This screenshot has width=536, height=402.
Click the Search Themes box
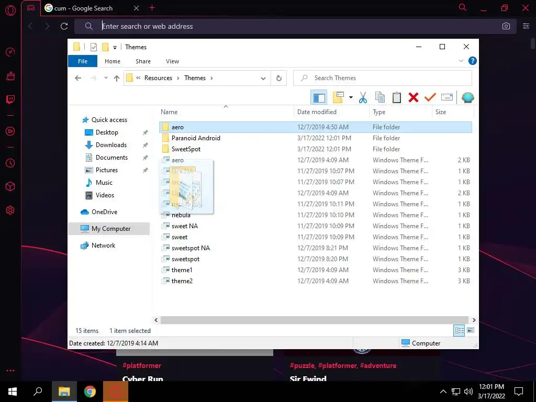pos(383,78)
